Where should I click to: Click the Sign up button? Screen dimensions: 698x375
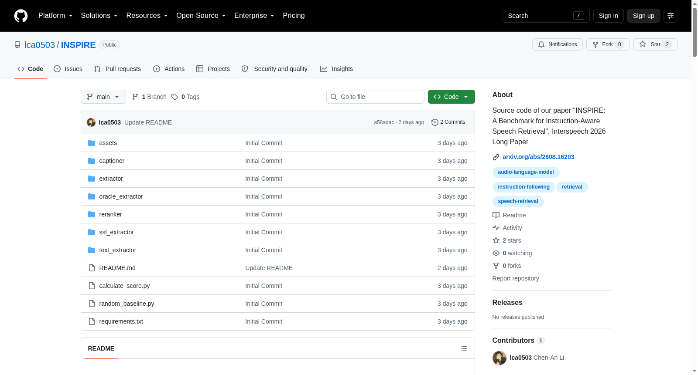tap(643, 16)
